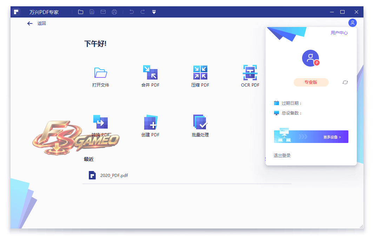Open the 批量处理 batch tool
This screenshot has width=374, height=239.
pos(200,122)
